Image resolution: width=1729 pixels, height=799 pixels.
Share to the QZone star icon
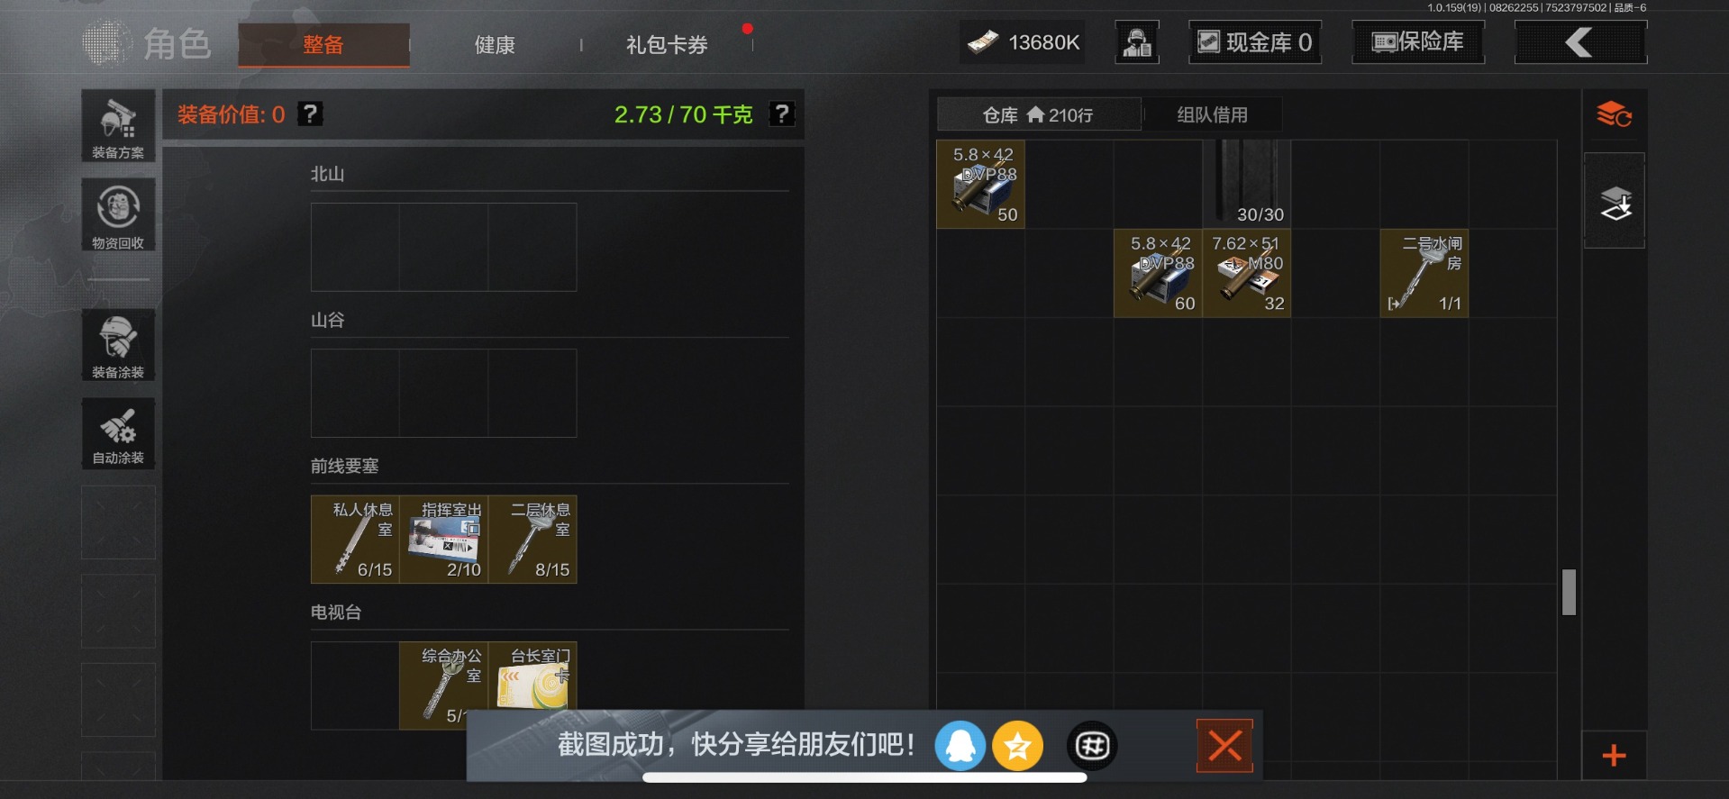pos(1018,746)
